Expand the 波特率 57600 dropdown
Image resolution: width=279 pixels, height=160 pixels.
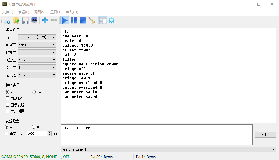(x=37, y=45)
